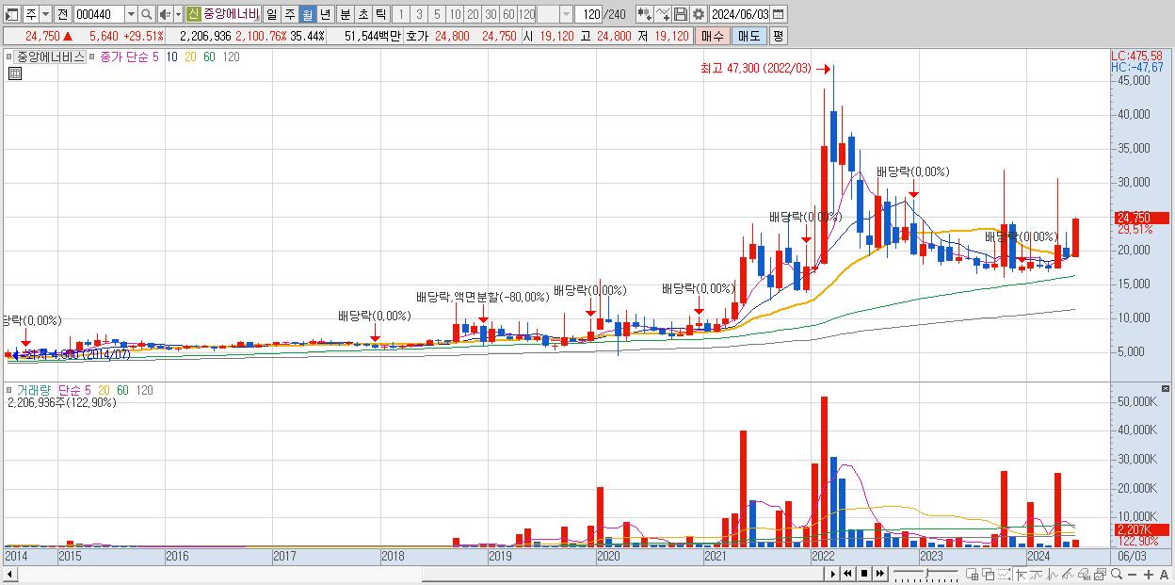Screen dimensions: 1175x585
Task: Expand the speaker icon dropdown arrow
Action: coord(178,14)
